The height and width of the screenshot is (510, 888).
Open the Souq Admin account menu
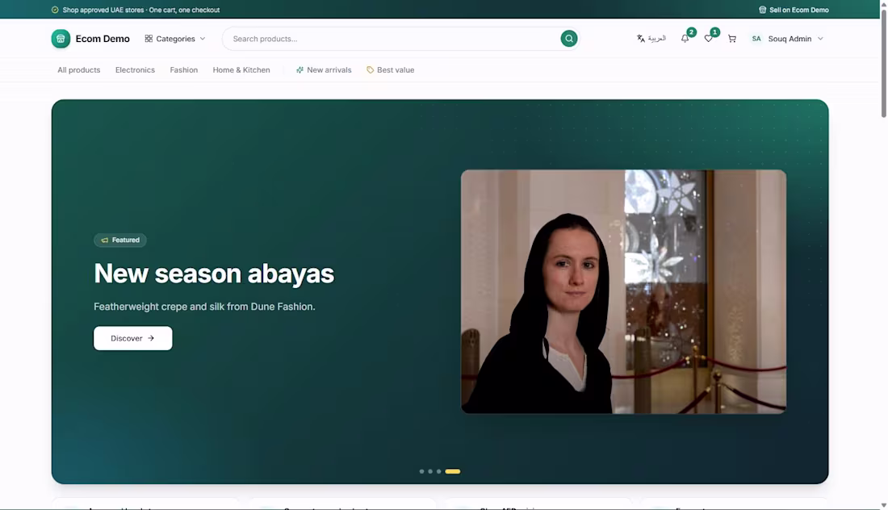pos(787,39)
